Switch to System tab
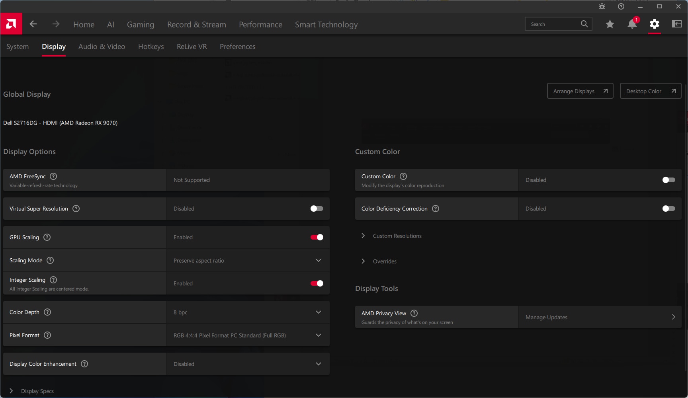Image resolution: width=688 pixels, height=398 pixels. tap(18, 47)
